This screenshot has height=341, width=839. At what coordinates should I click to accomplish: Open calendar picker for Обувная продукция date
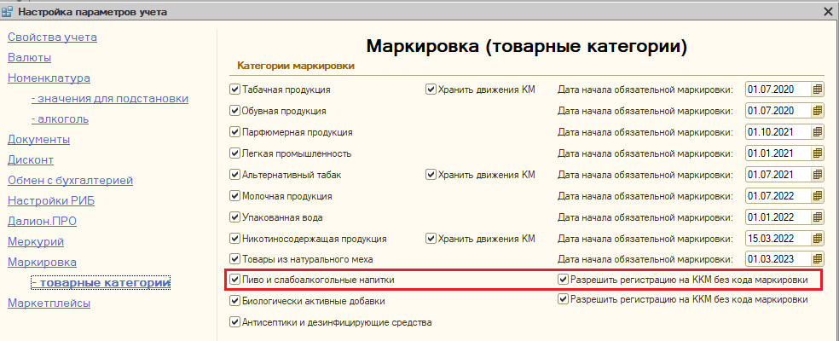(x=818, y=110)
